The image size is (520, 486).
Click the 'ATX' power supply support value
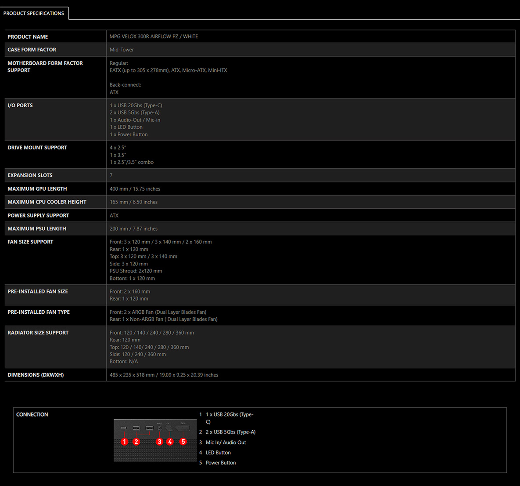[114, 216]
